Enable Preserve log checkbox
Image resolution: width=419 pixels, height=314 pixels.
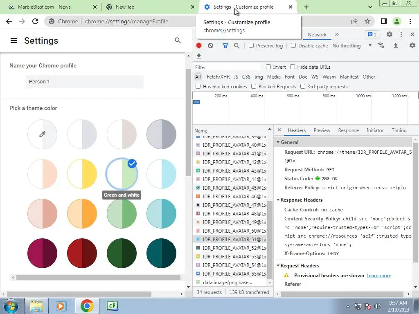[x=251, y=45]
